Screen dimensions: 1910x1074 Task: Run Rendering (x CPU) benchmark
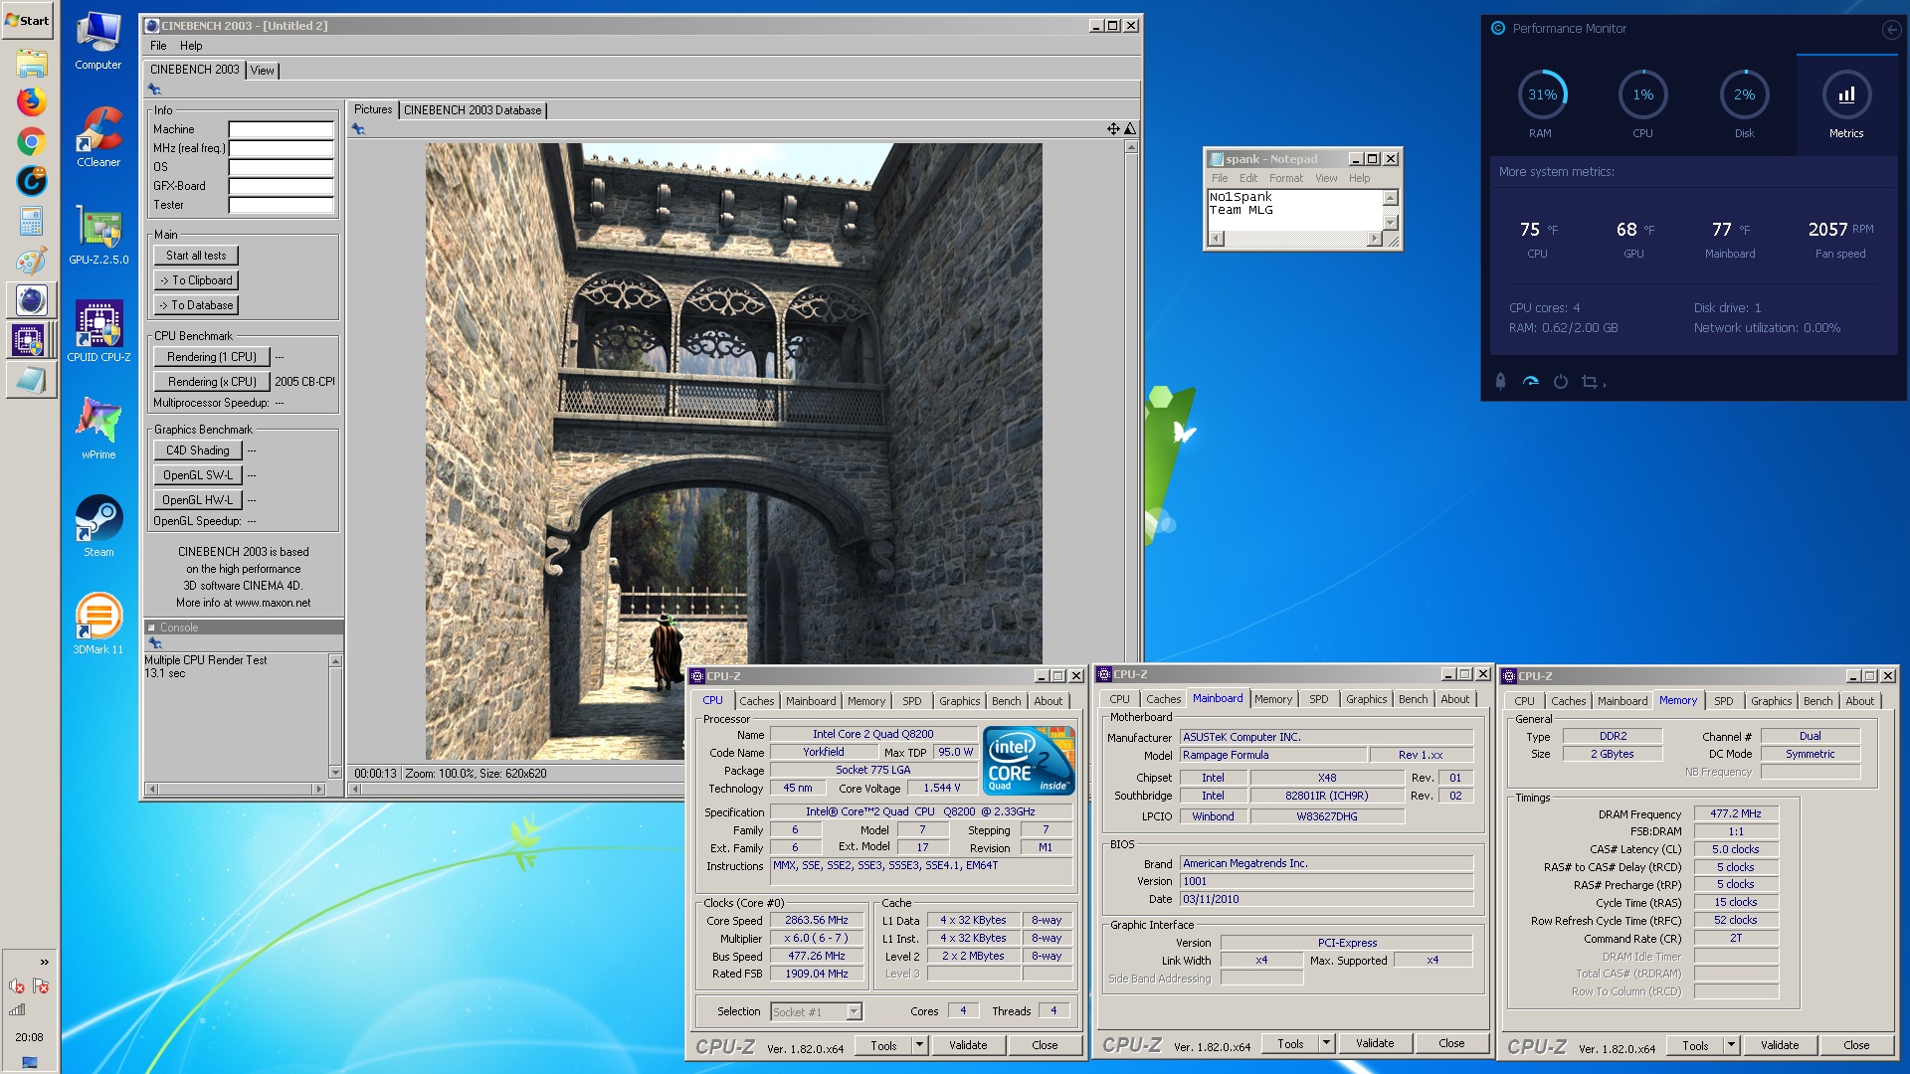212,382
